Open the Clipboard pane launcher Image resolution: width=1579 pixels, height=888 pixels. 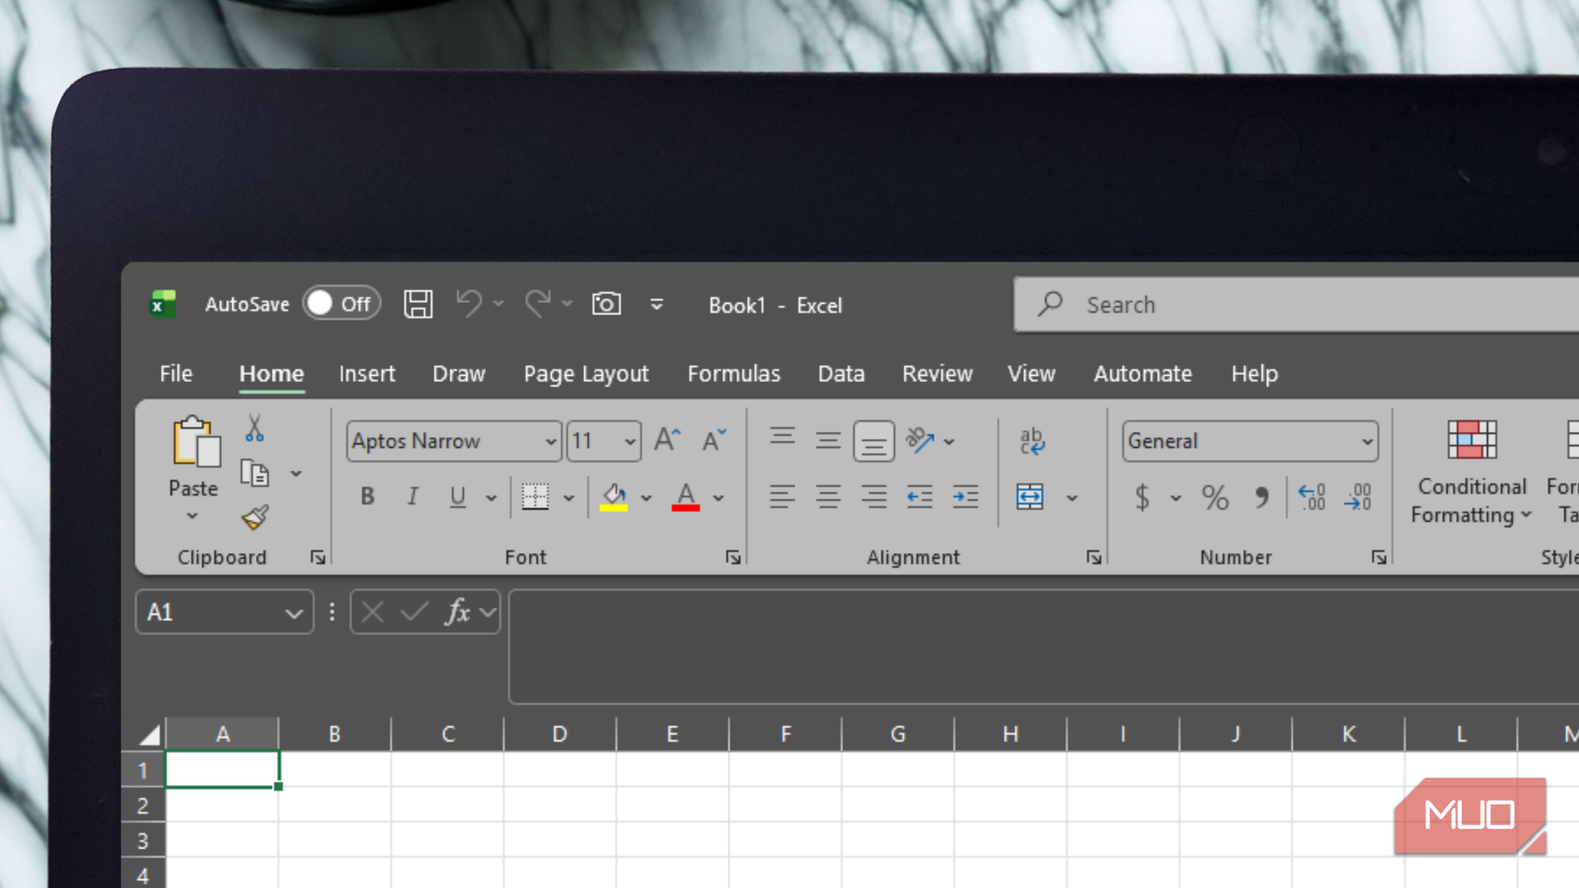tap(318, 557)
